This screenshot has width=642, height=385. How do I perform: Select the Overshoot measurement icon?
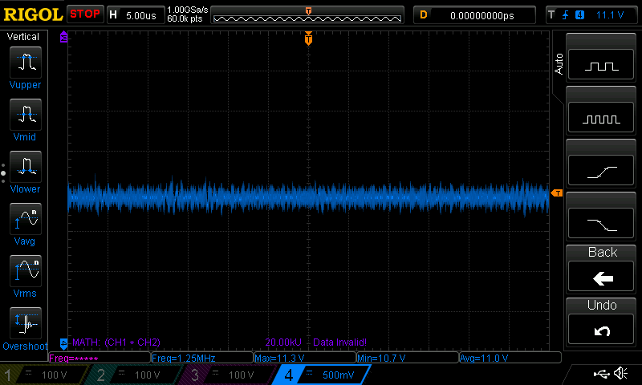[x=26, y=323]
